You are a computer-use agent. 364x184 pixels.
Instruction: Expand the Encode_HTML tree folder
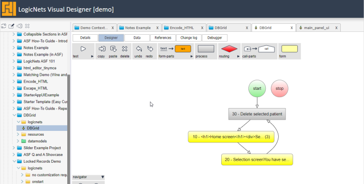pyautogui.click(x=14, y=81)
